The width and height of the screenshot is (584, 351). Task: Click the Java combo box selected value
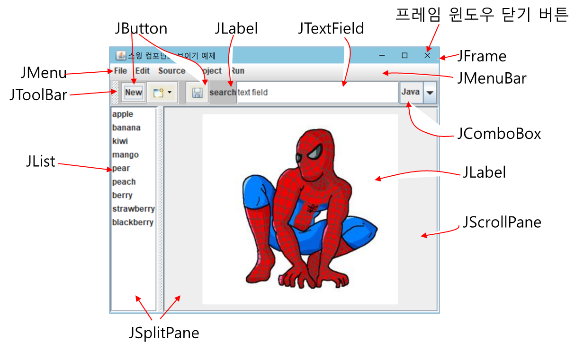411,93
